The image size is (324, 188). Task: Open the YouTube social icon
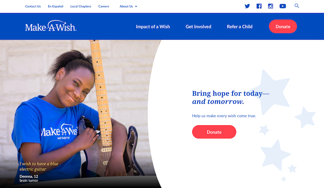tap(283, 6)
